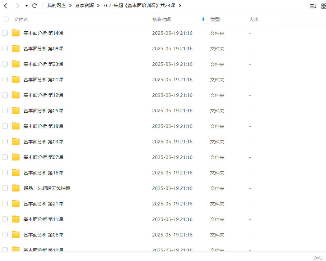Click folder icon of 基本面分析 第07课
The height and width of the screenshot is (261, 326).
(16, 157)
